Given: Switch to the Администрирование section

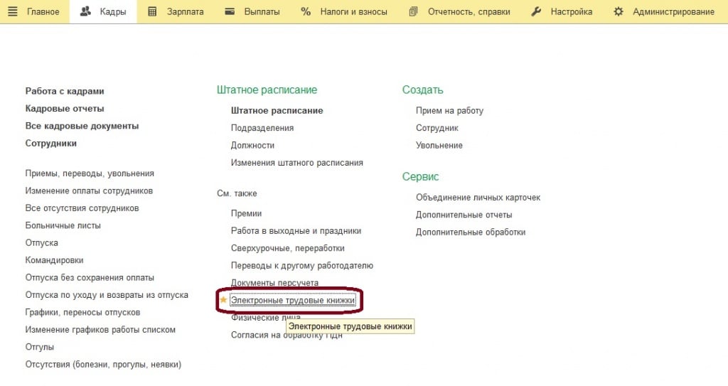Looking at the screenshot, I should pyautogui.click(x=673, y=11).
